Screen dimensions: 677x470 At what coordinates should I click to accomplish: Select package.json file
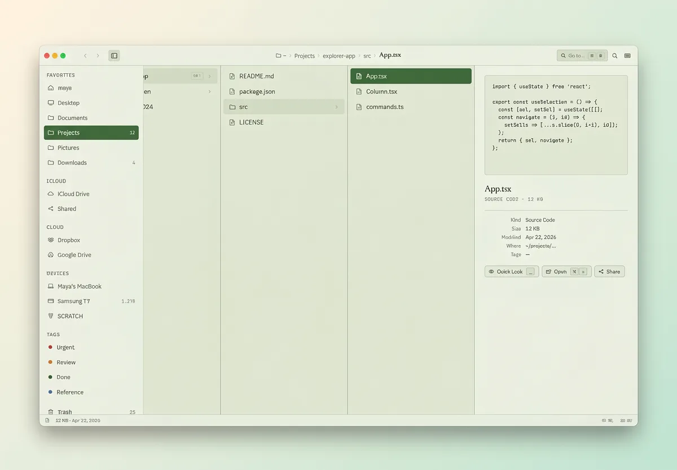pos(284,91)
